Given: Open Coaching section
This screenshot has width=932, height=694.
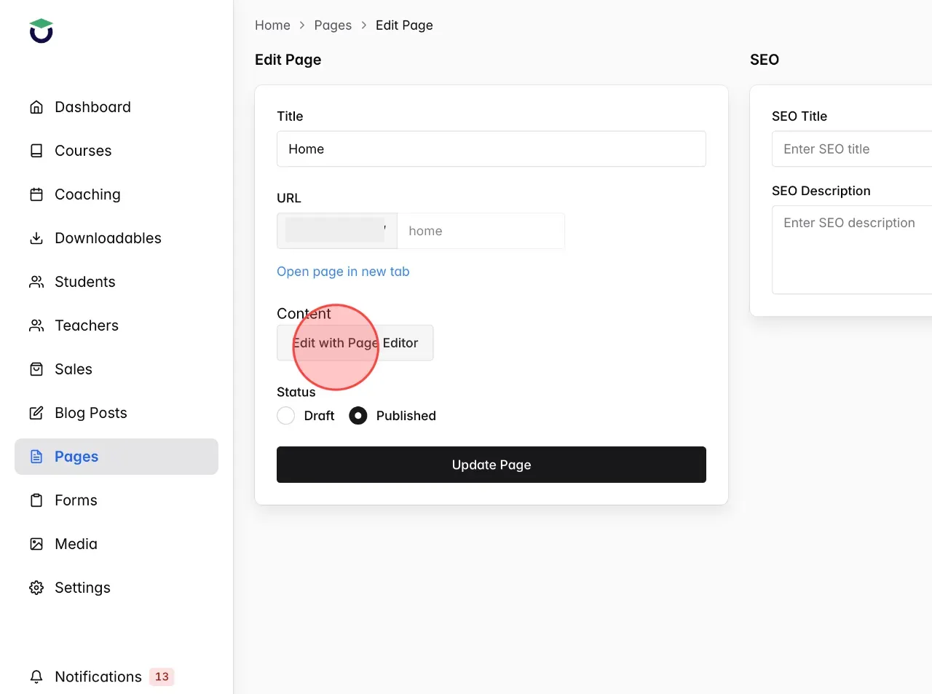Looking at the screenshot, I should point(116,194).
